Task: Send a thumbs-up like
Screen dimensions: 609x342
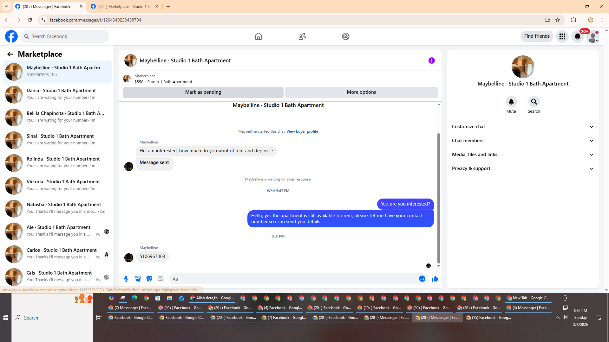Action: [435, 279]
